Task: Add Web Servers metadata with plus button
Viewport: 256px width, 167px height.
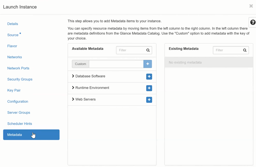Action: (x=149, y=100)
